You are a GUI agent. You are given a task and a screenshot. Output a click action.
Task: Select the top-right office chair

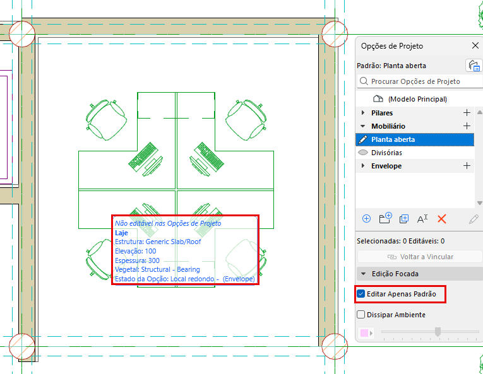[x=246, y=120]
